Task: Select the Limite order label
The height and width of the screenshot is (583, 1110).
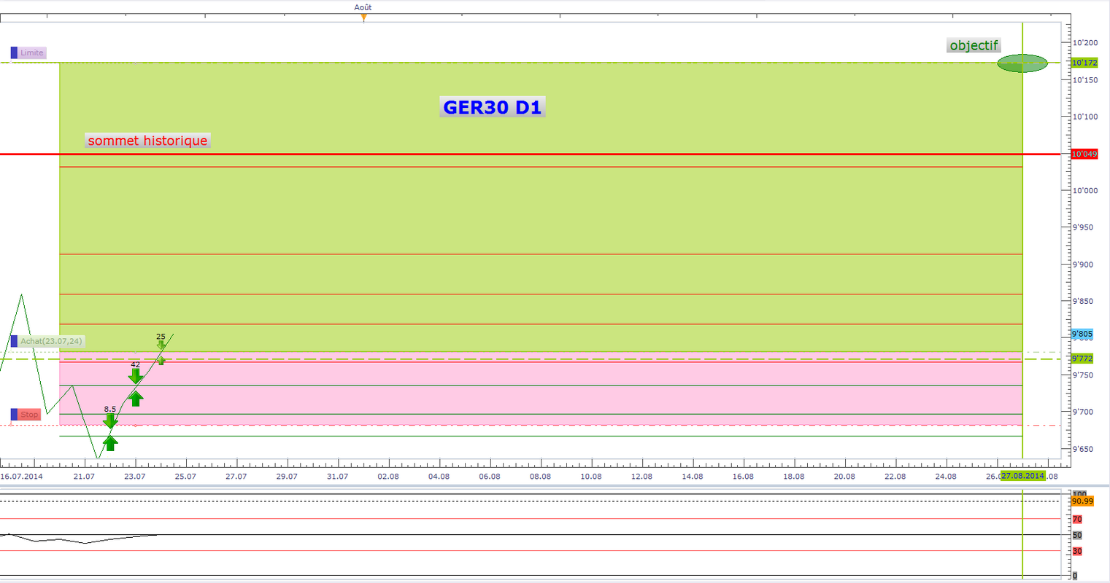Action: (x=32, y=52)
